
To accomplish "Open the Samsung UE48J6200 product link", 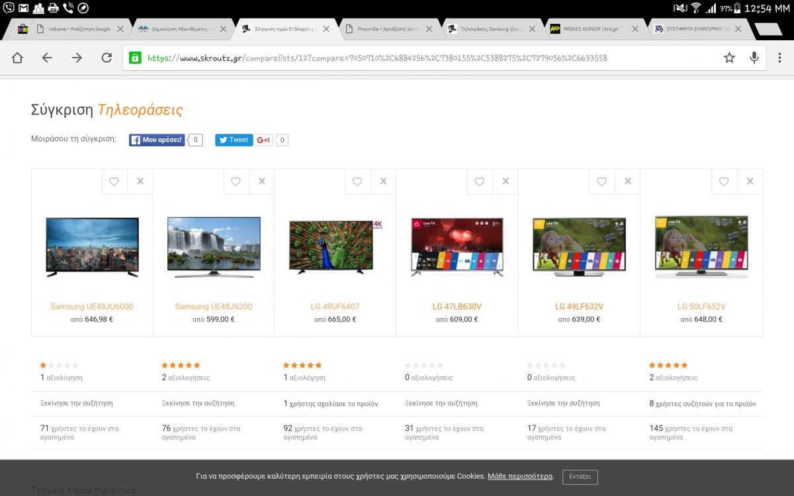I will [214, 307].
